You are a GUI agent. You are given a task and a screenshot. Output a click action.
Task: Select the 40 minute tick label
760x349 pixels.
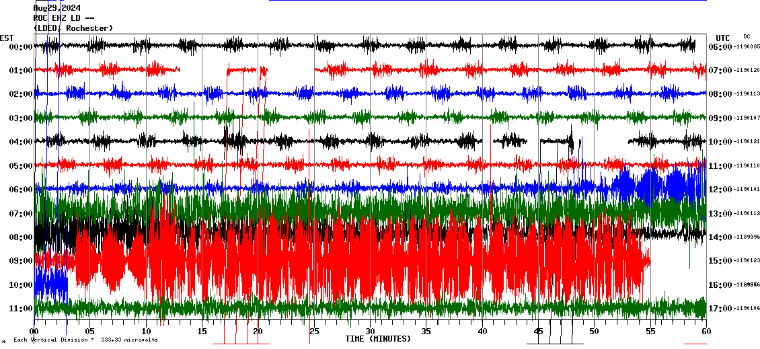pos(482,332)
